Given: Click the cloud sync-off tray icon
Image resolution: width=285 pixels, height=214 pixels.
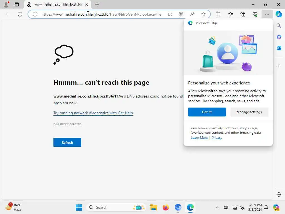Looking at the screenshot, I should (x=226, y=207).
